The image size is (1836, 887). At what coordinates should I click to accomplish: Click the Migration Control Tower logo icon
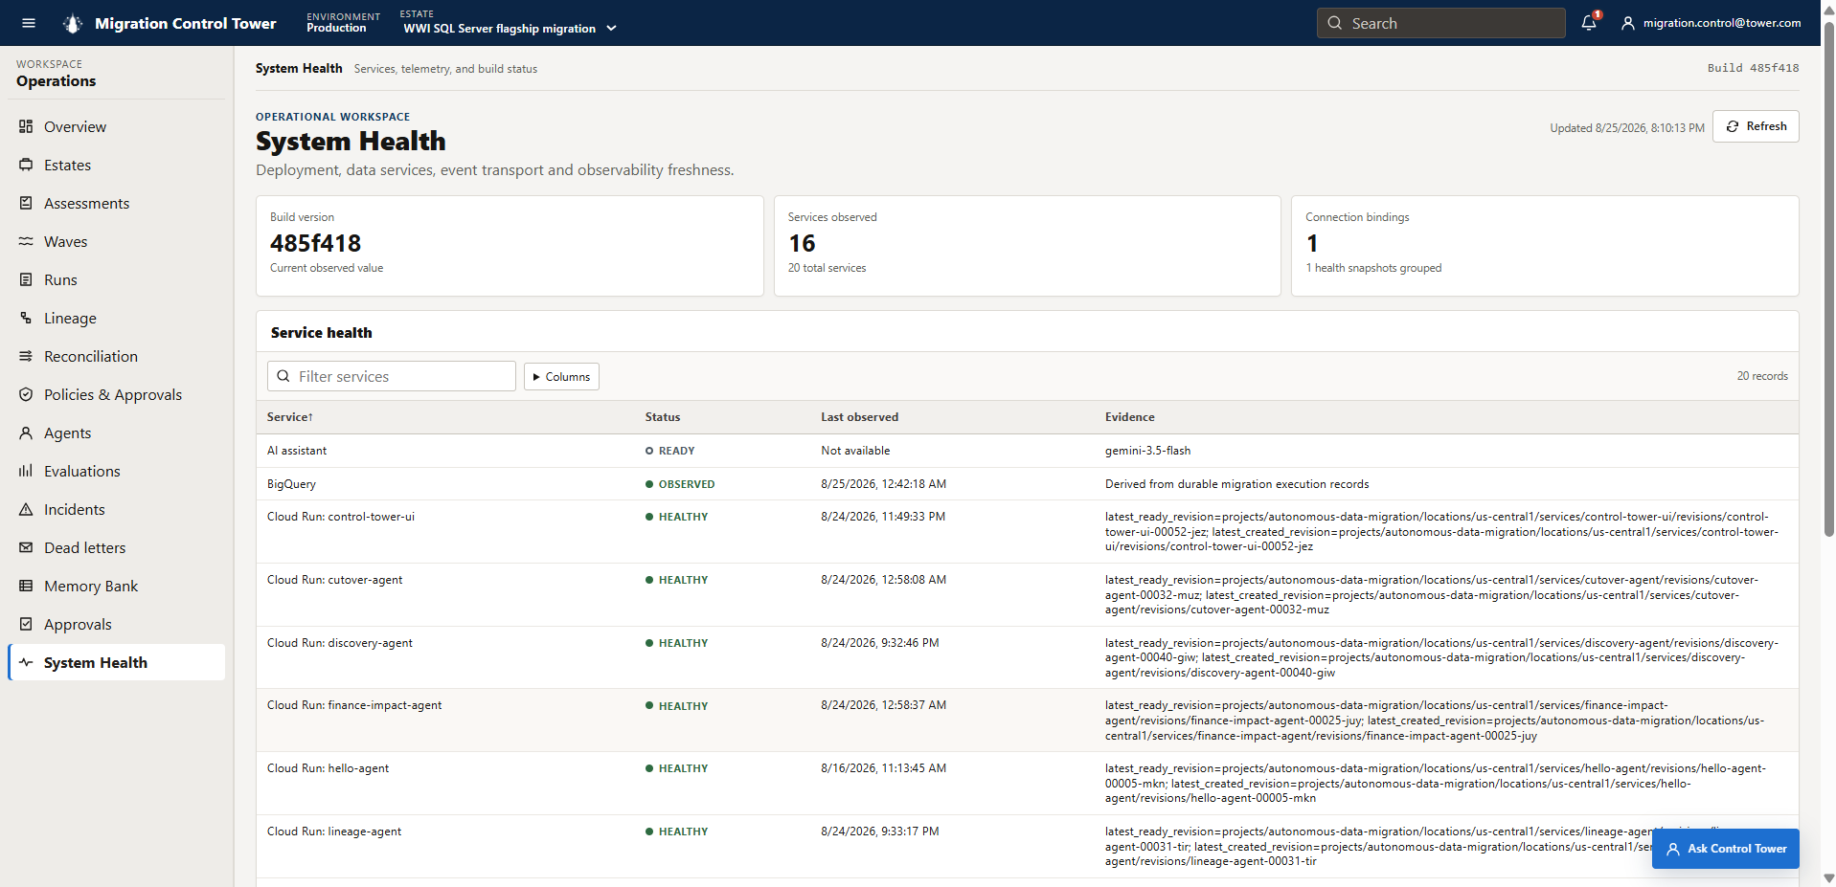tap(73, 23)
